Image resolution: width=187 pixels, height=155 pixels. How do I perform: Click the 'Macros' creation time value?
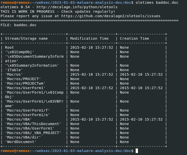coord(141,75)
